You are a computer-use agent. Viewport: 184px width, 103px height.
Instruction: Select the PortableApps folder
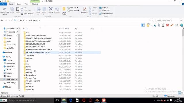31,75
